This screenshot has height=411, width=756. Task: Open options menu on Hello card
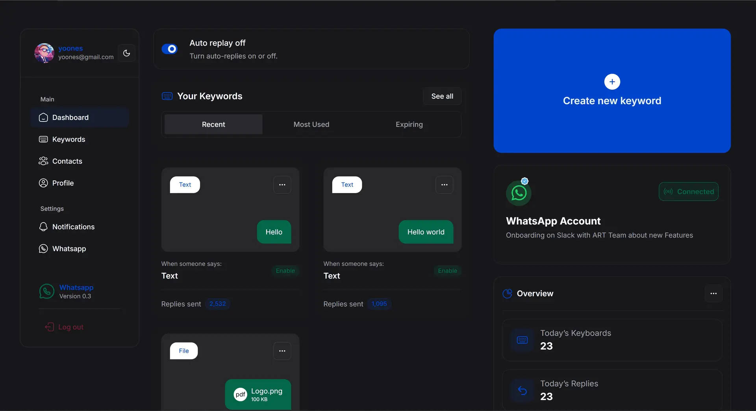(282, 185)
